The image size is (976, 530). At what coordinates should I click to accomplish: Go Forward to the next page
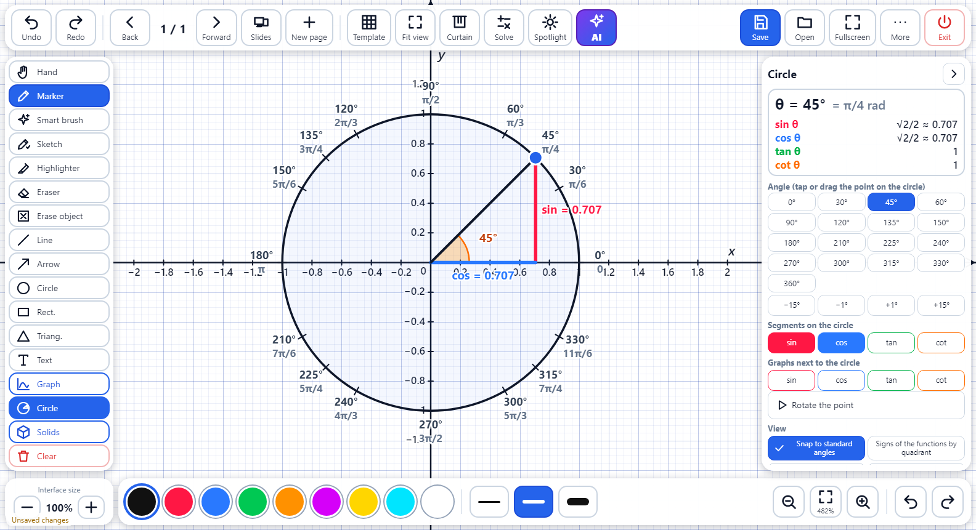[216, 28]
